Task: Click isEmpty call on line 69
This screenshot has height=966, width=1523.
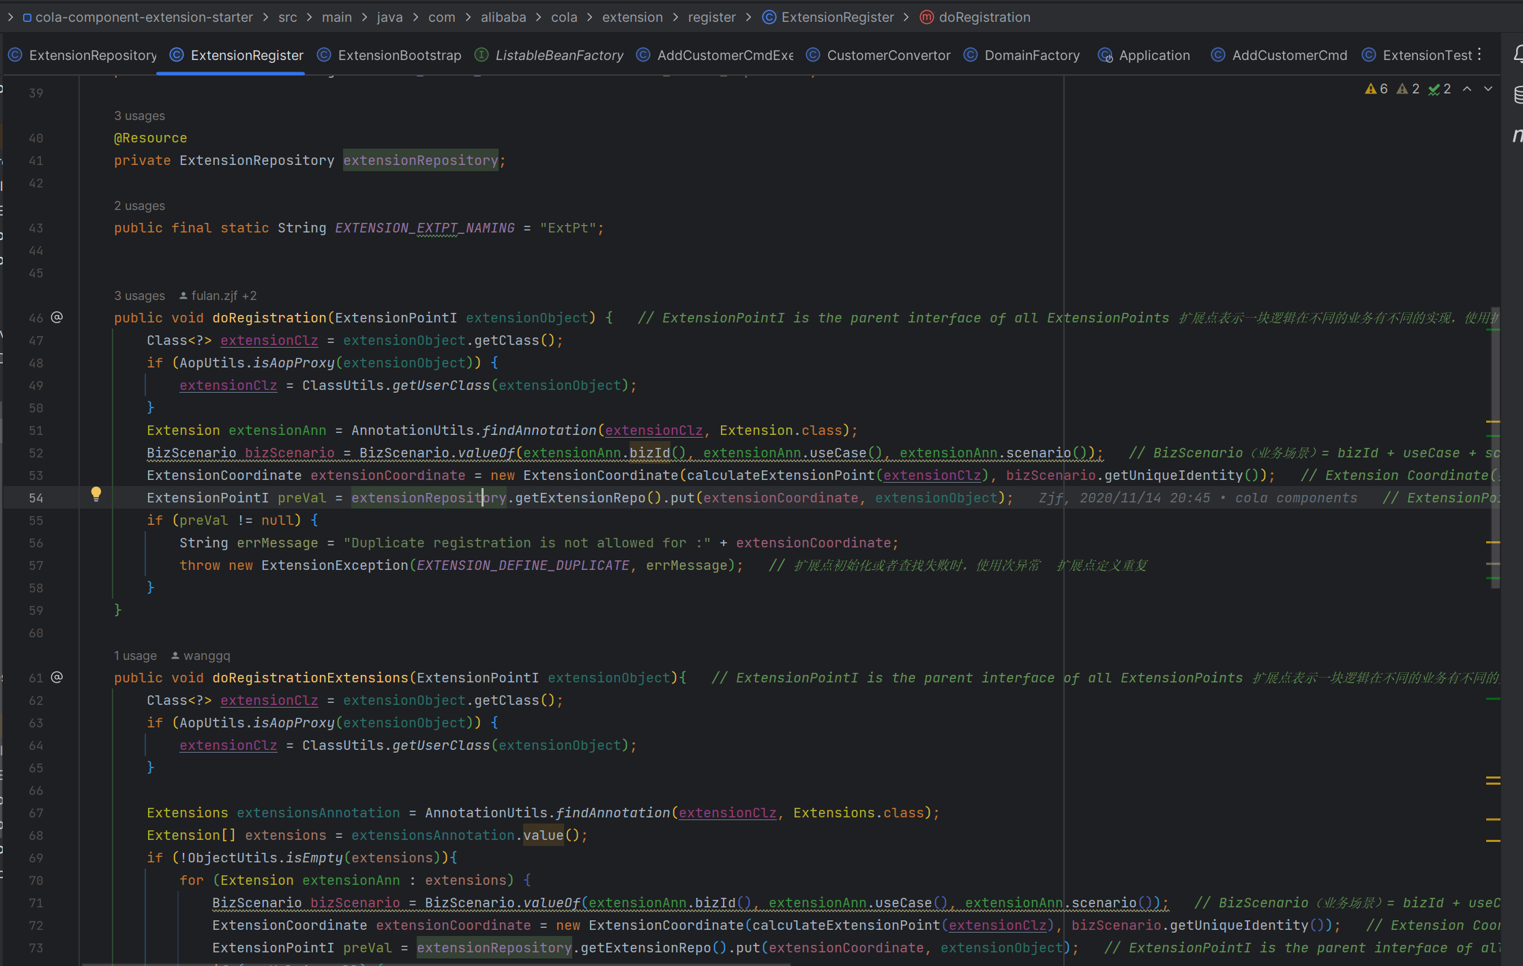Action: pyautogui.click(x=314, y=858)
